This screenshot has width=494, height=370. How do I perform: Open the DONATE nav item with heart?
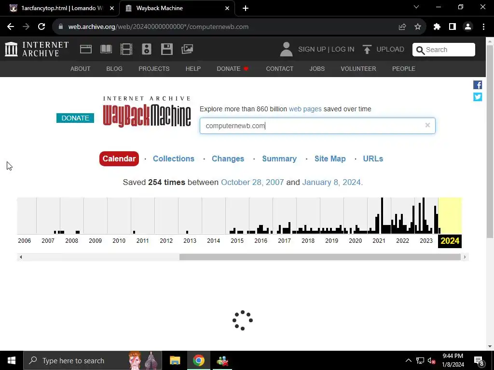tap(233, 68)
